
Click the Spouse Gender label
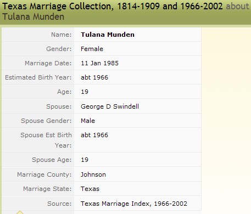coord(46,121)
